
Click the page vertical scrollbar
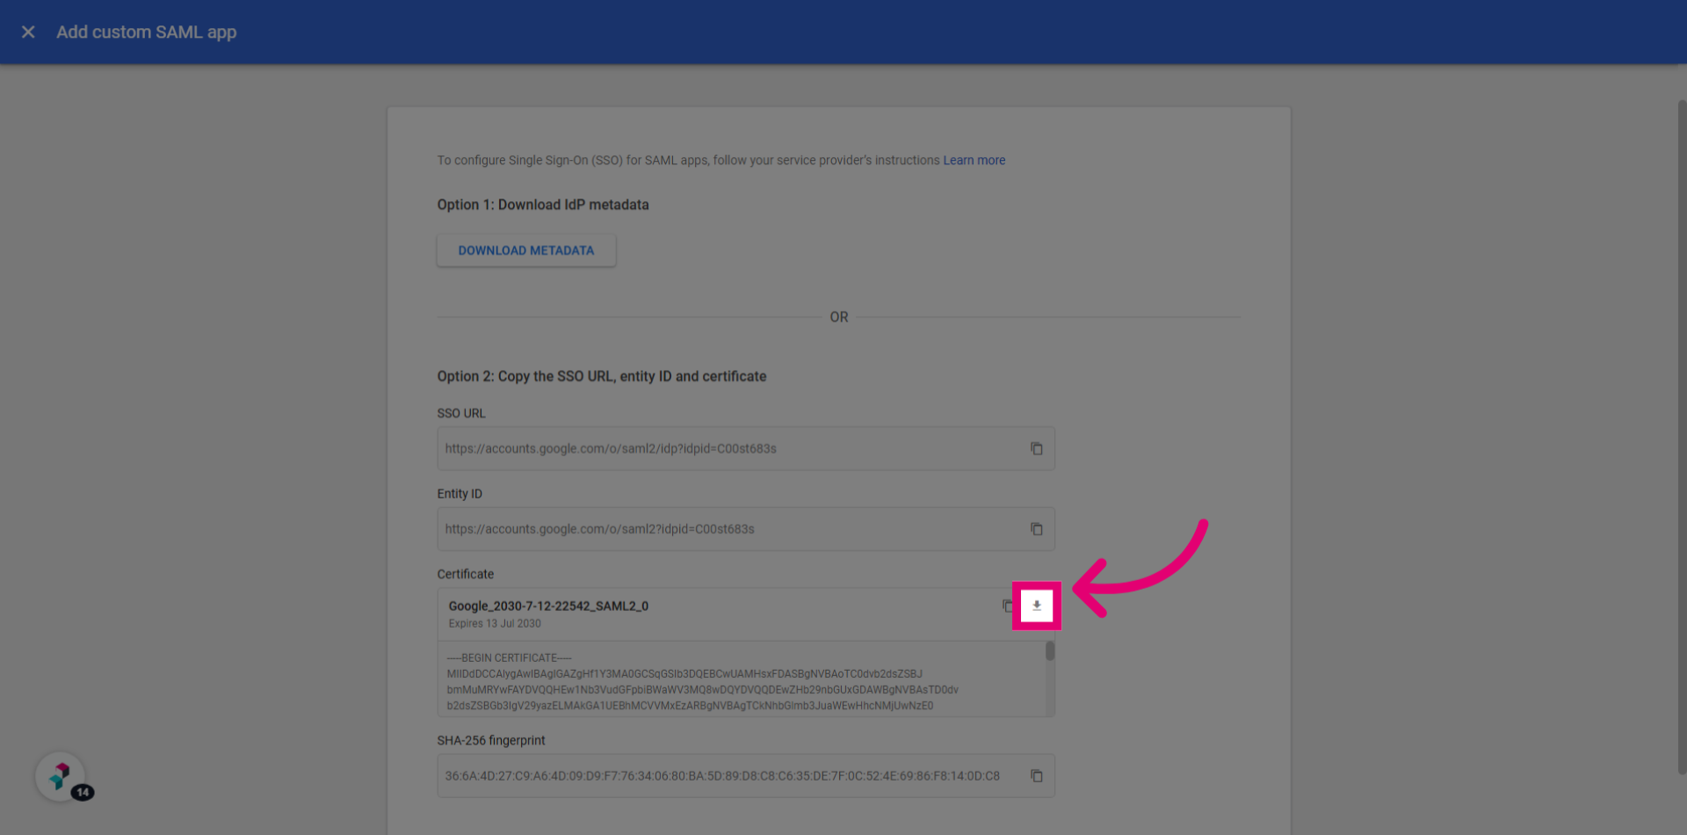[x=1682, y=437]
